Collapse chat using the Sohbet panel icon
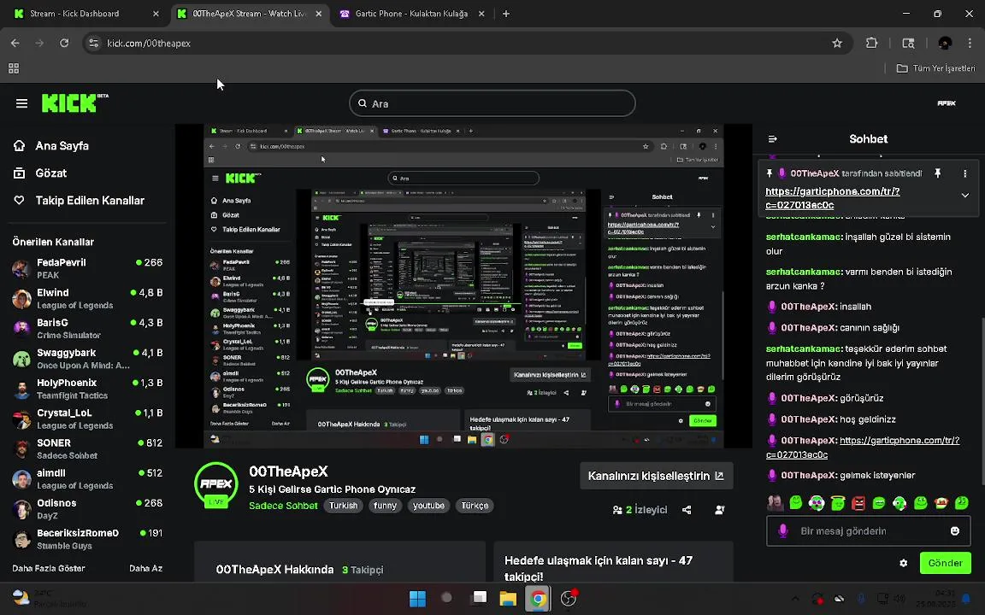The height and width of the screenshot is (615, 985). pyautogui.click(x=773, y=138)
